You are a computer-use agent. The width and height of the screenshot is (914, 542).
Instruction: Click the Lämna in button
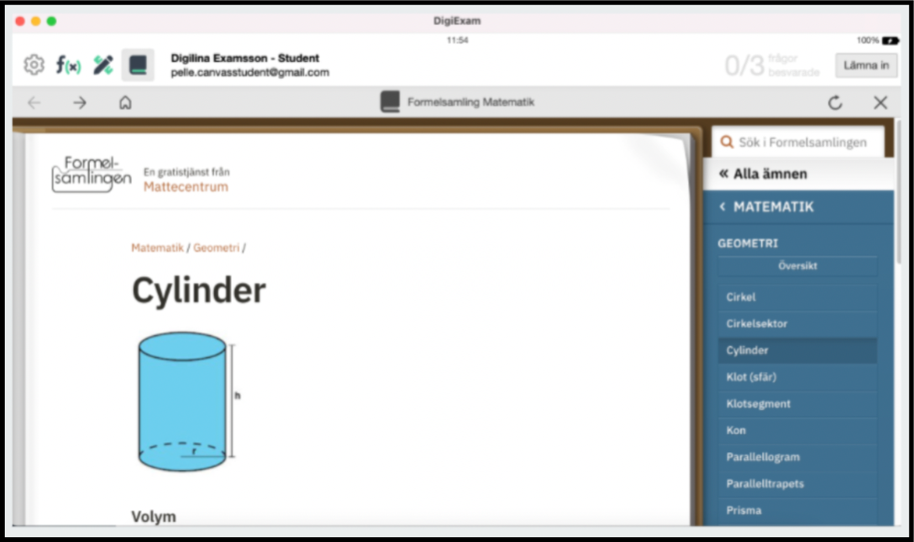coord(866,65)
